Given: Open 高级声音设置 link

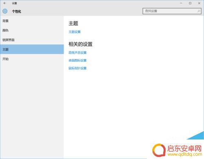Looking at the screenshot, I should [x=78, y=52].
